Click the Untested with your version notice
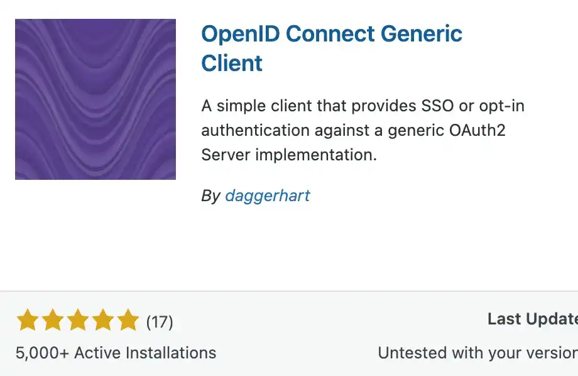The width and height of the screenshot is (578, 376). coord(477,353)
